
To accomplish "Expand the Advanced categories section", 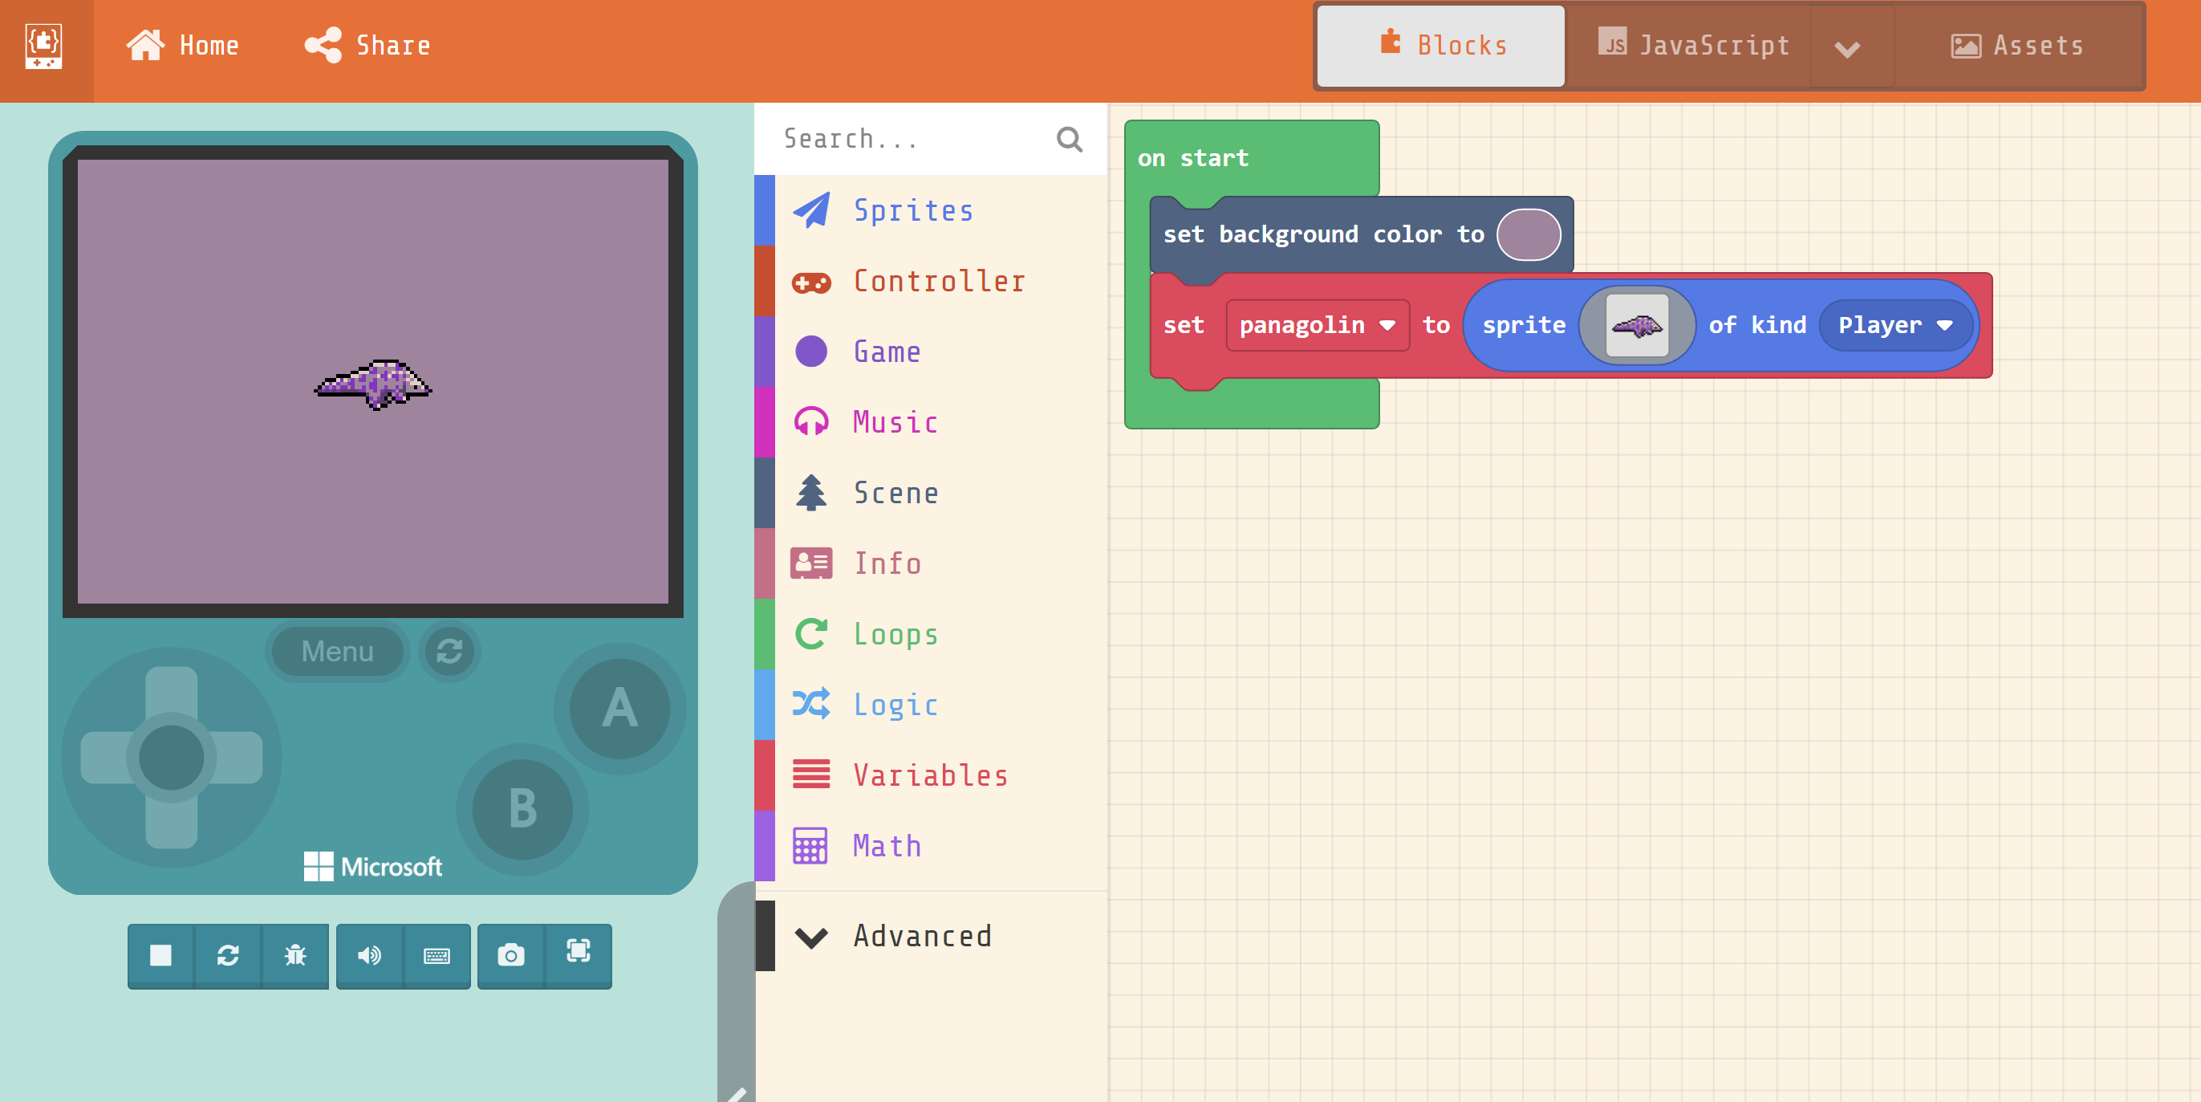I will pyautogui.click(x=932, y=936).
